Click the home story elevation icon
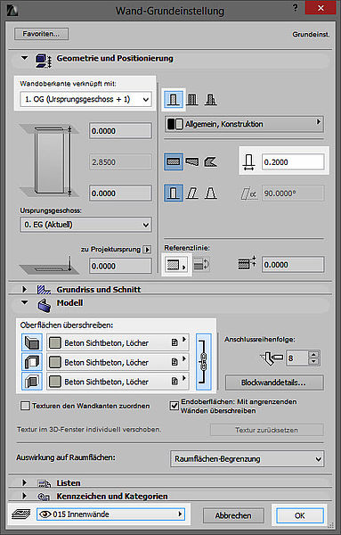Viewport: 341px width, 535px height. pos(49,266)
